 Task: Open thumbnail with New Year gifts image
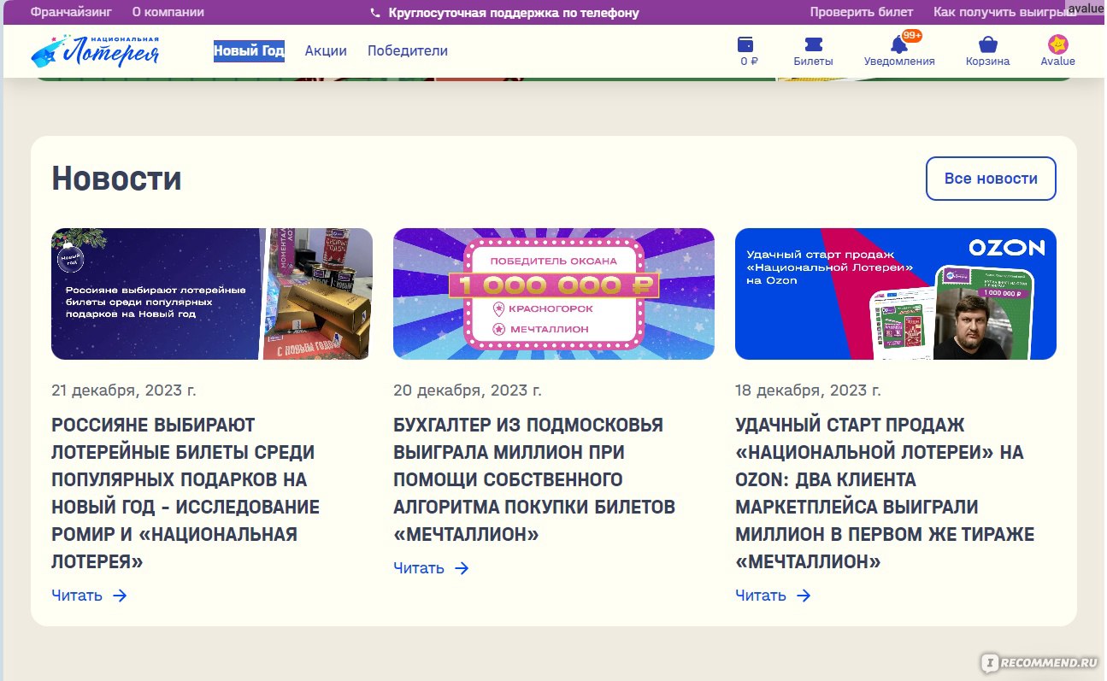212,294
